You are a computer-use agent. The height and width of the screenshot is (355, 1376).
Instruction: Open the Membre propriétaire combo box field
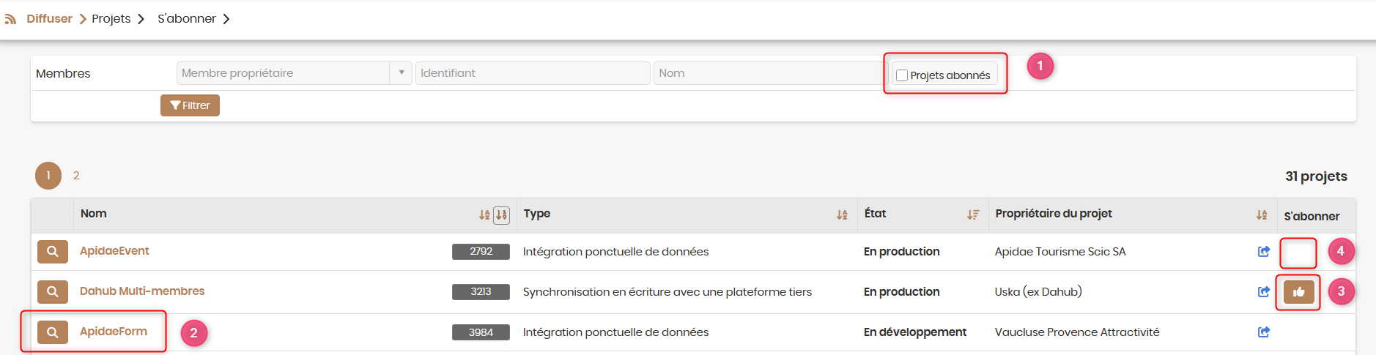coord(295,73)
